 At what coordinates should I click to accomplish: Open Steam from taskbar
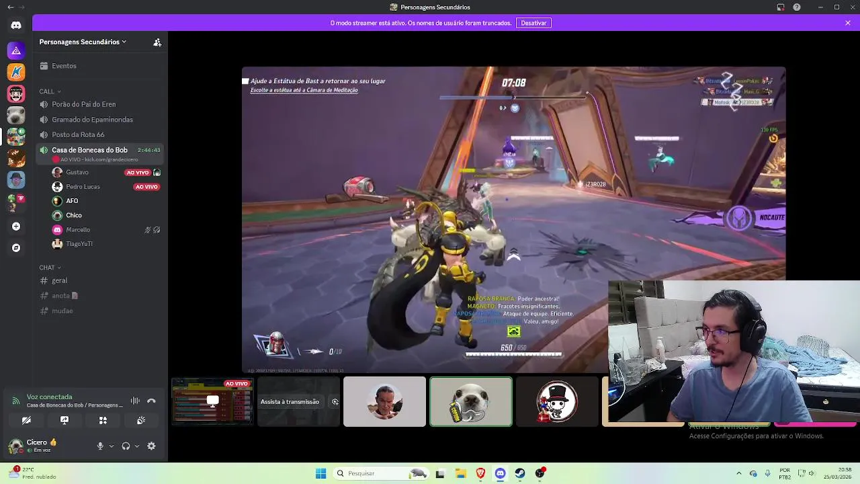coord(520,473)
